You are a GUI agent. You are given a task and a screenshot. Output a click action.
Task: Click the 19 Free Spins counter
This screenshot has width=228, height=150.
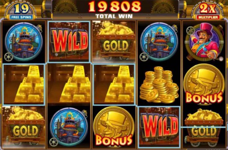coord(21,11)
